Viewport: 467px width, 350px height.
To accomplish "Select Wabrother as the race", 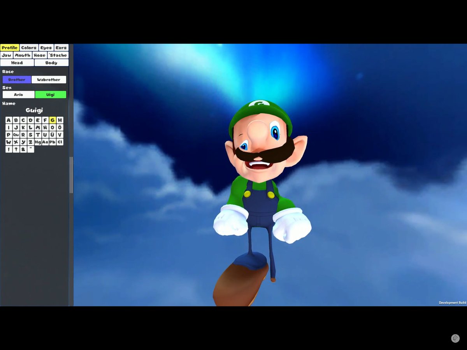I will click(x=49, y=80).
